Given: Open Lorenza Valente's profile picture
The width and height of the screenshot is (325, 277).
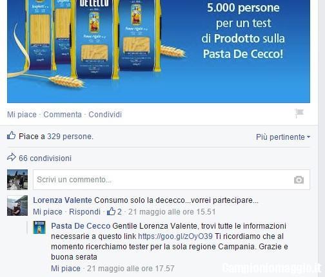Looking at the screenshot, I should coord(17,205).
